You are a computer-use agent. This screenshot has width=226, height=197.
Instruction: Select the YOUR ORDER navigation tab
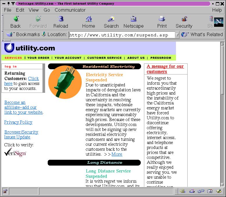[x=38, y=58]
